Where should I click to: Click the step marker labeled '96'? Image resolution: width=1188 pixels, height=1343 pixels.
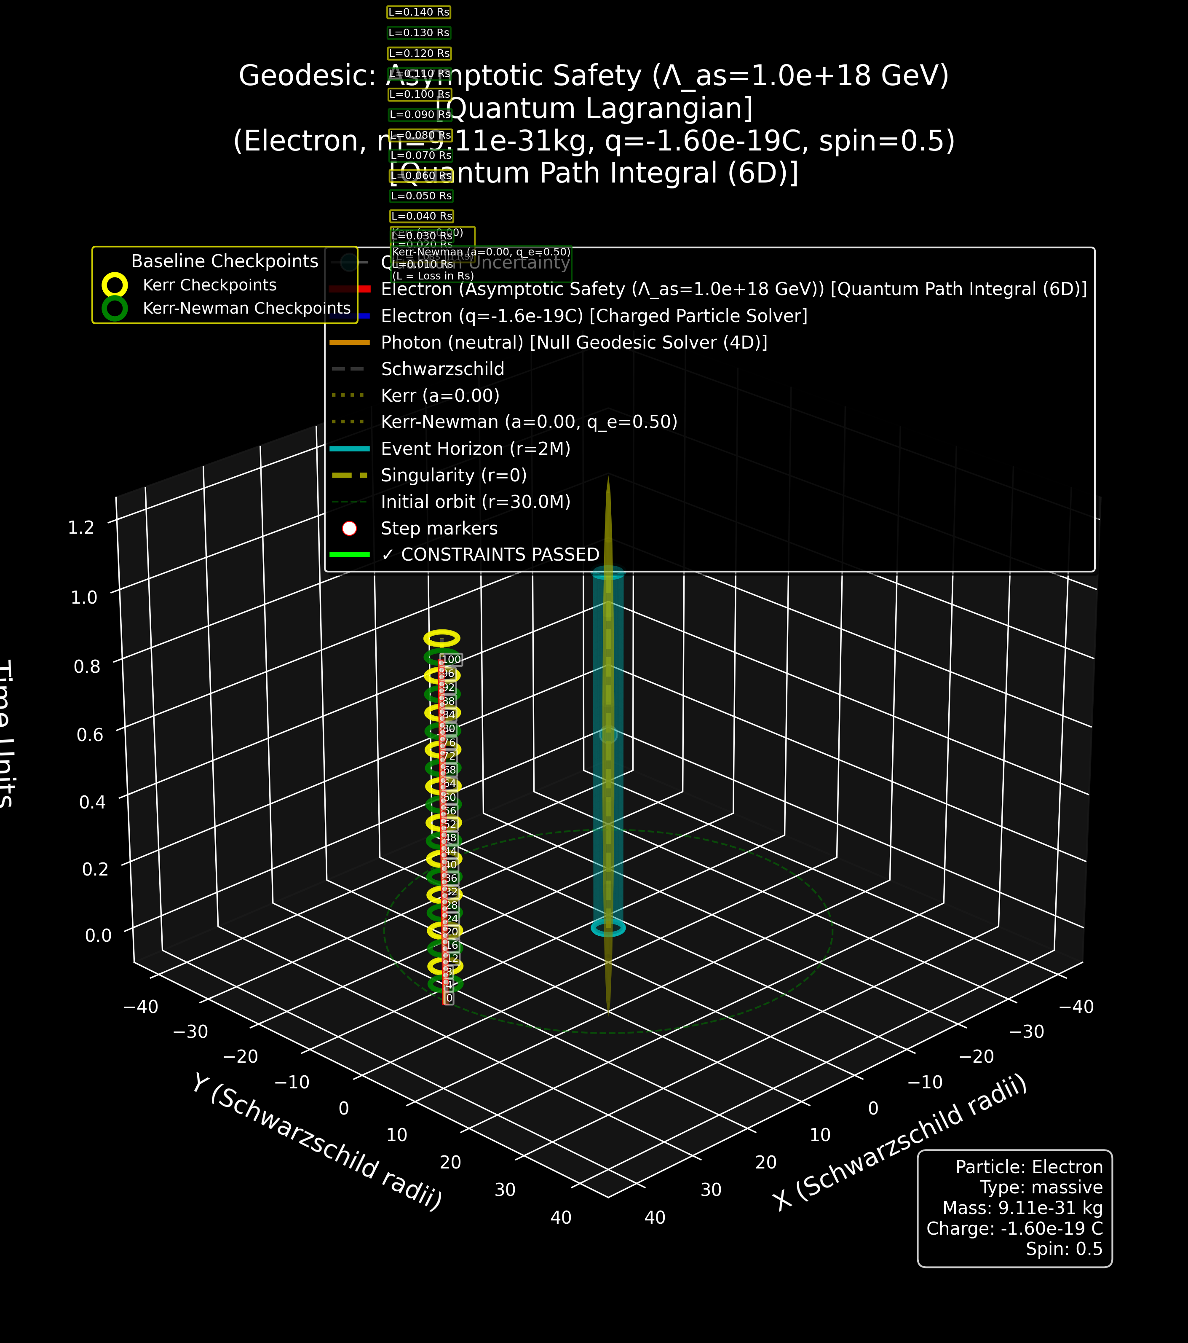pos(448,674)
